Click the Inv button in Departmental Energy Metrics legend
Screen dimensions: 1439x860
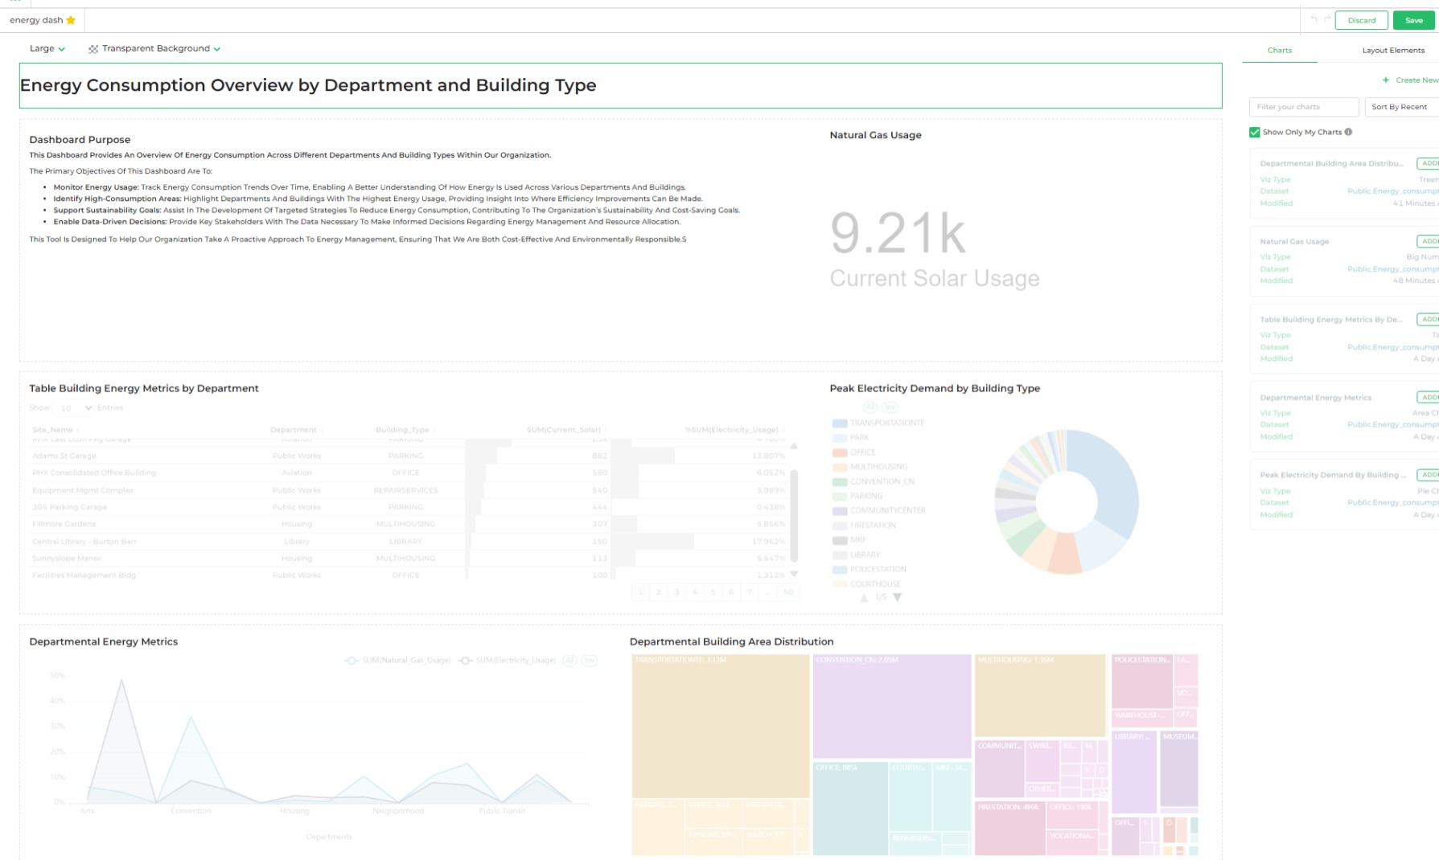590,660
